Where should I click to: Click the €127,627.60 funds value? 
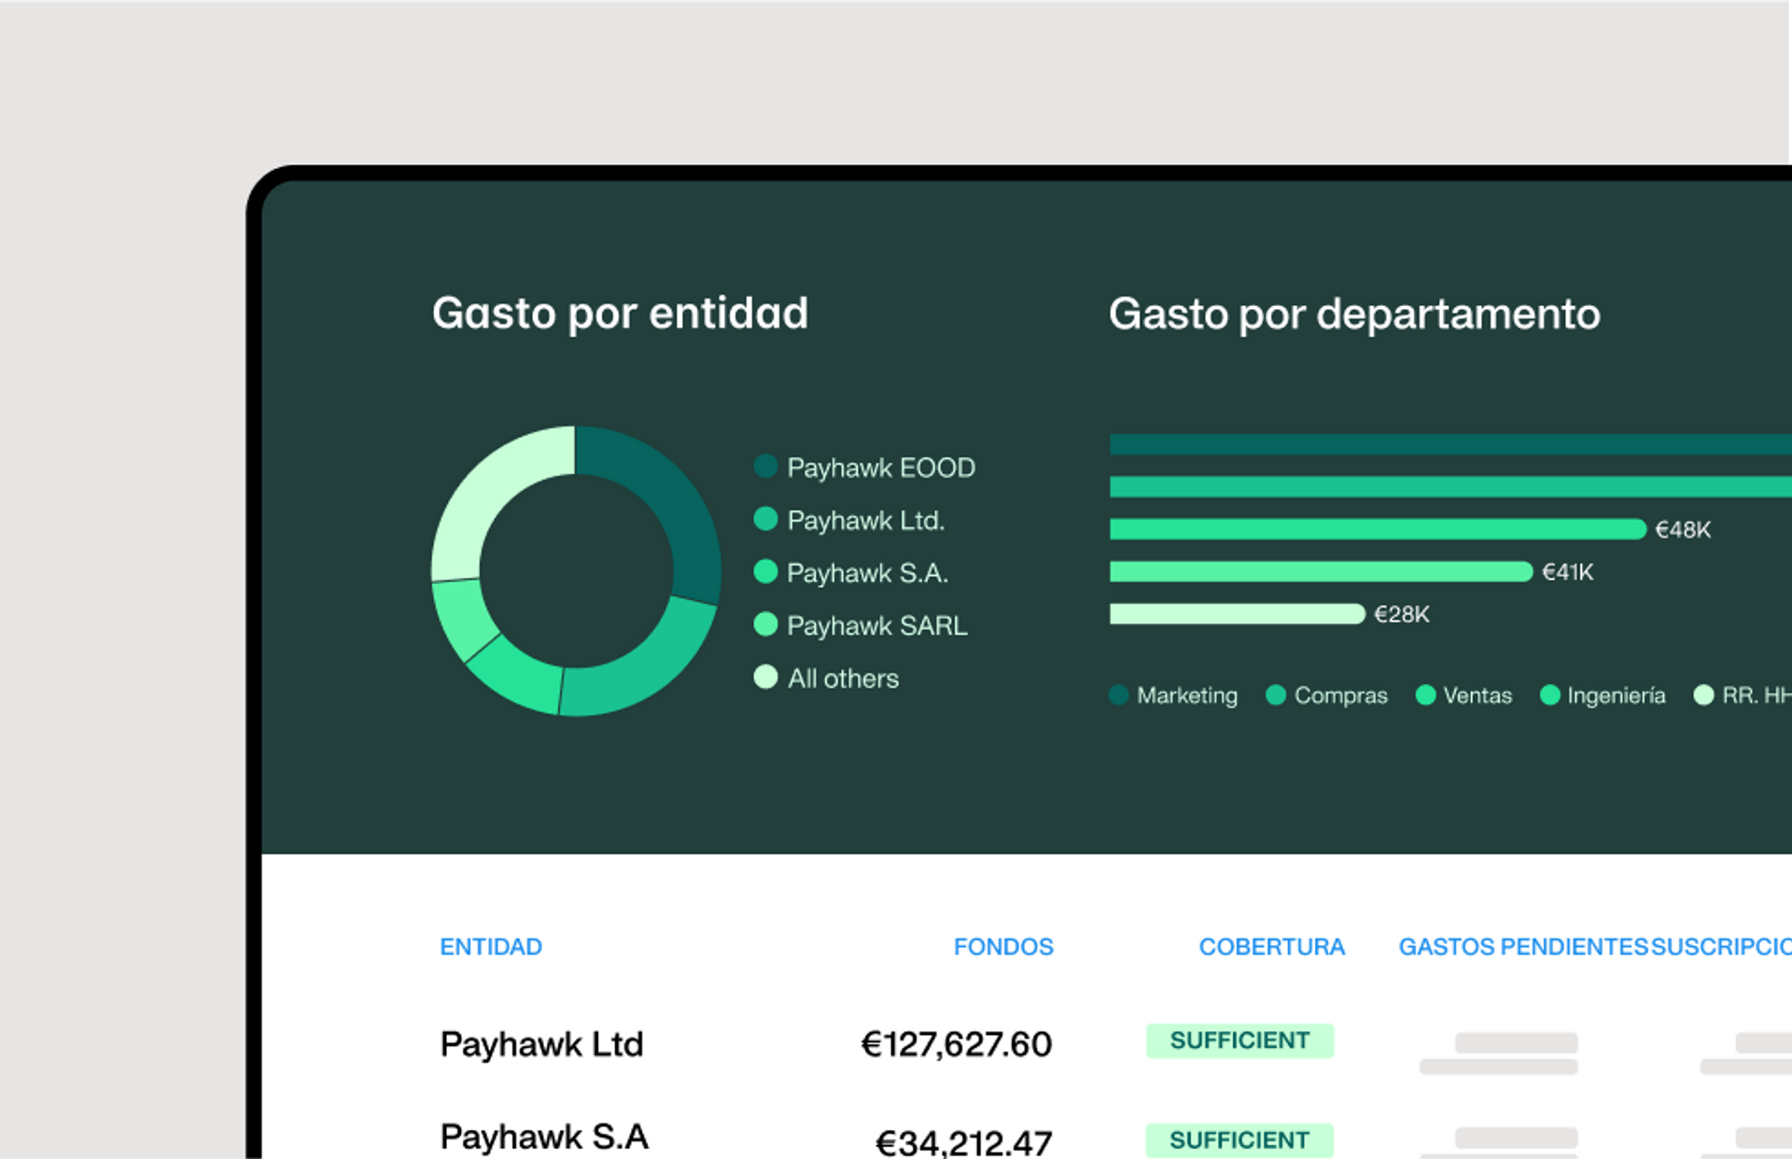click(956, 1044)
